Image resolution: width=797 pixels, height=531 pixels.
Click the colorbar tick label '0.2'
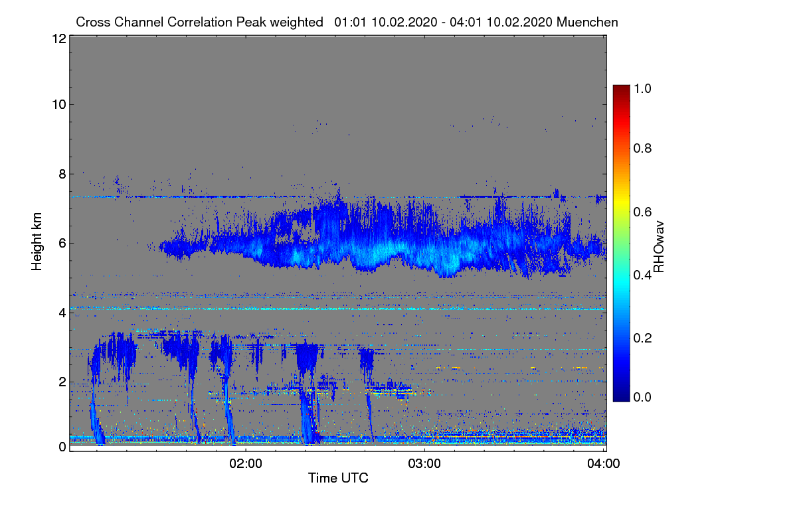pos(642,338)
